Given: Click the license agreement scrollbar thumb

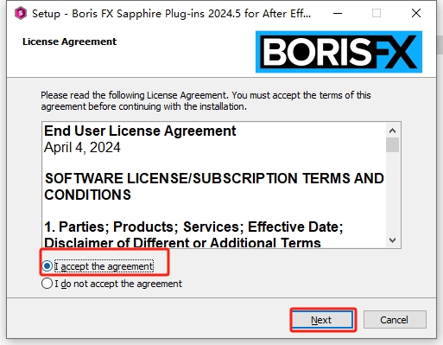Looking at the screenshot, I should (x=392, y=144).
